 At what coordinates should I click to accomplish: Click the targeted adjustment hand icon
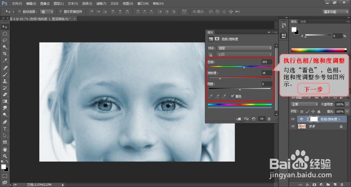(x=210, y=54)
